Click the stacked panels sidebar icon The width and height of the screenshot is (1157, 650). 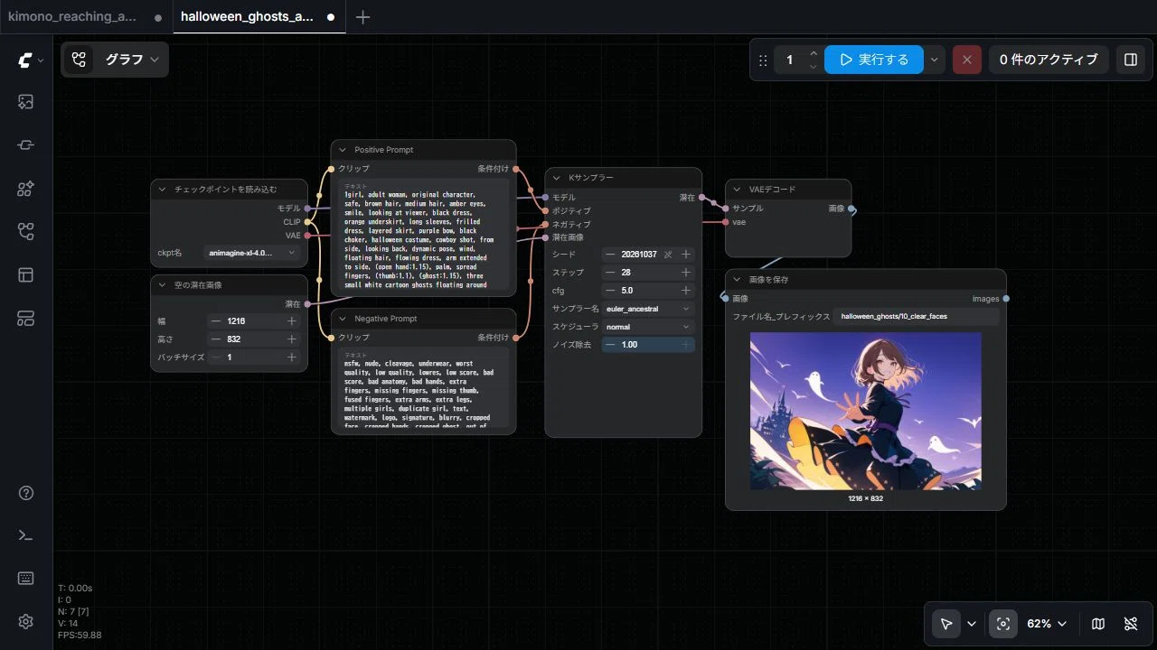click(x=26, y=318)
